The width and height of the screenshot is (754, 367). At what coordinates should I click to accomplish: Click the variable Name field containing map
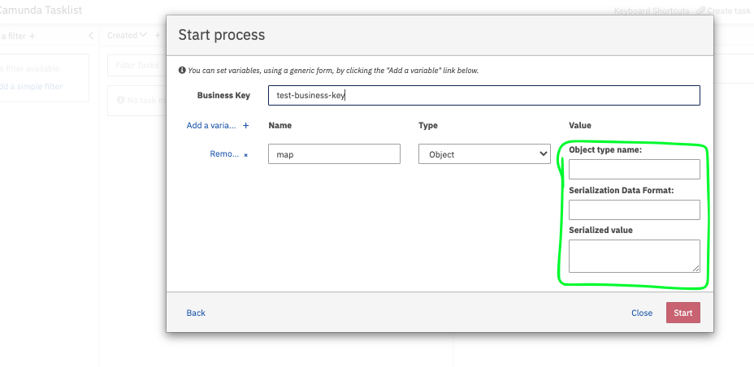click(x=334, y=154)
